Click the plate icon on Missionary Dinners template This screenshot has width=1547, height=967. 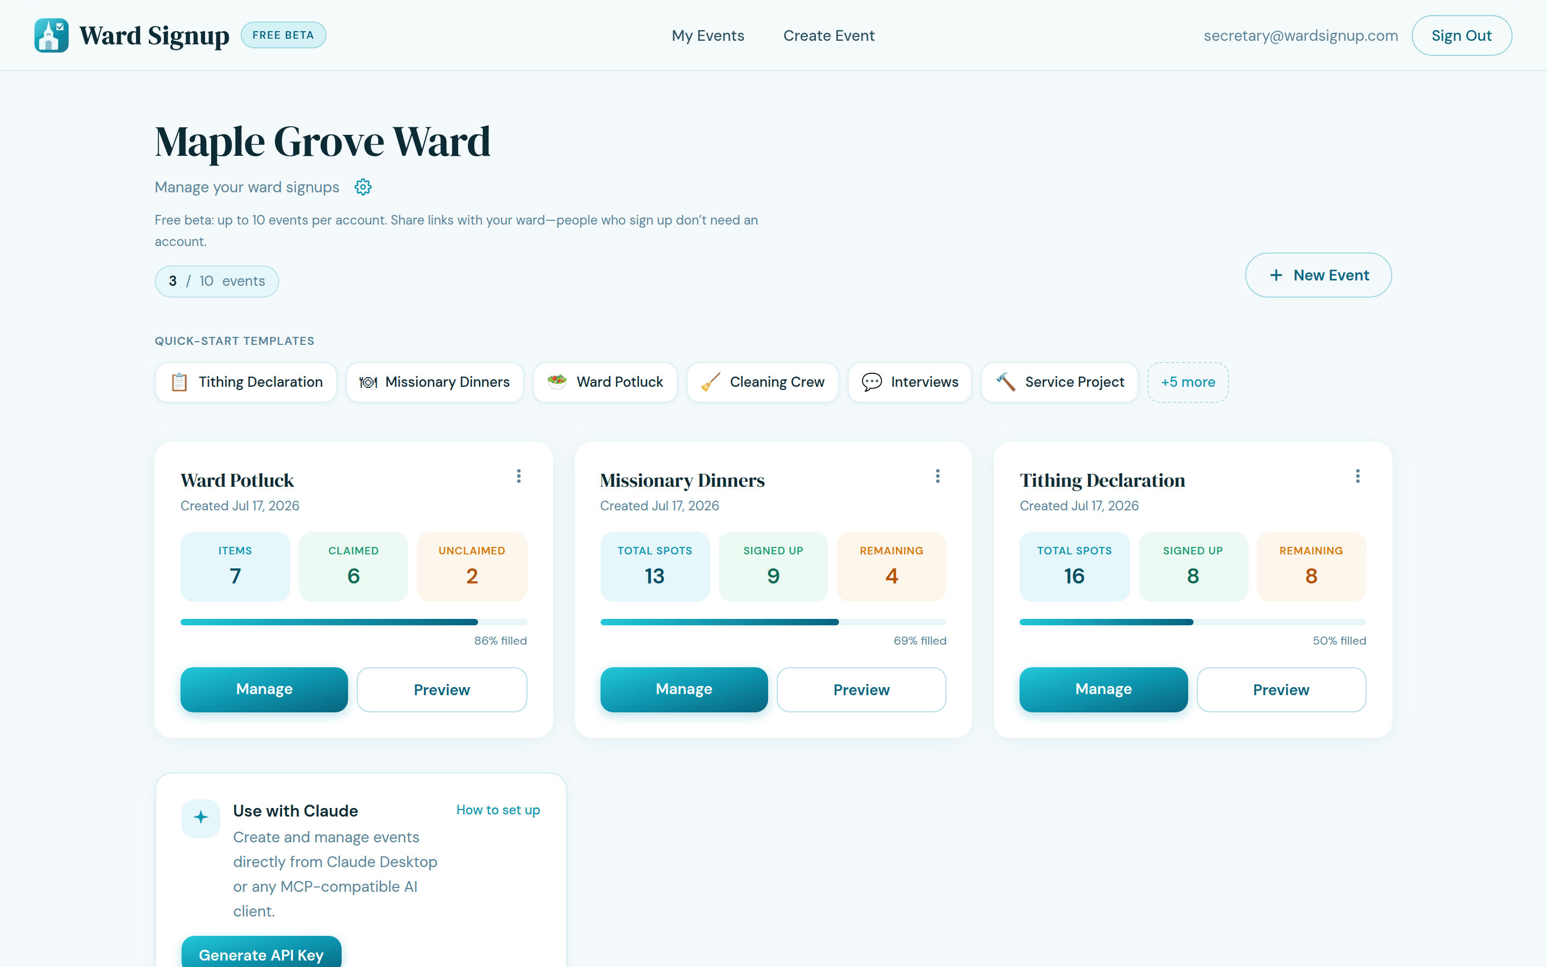pyautogui.click(x=368, y=382)
